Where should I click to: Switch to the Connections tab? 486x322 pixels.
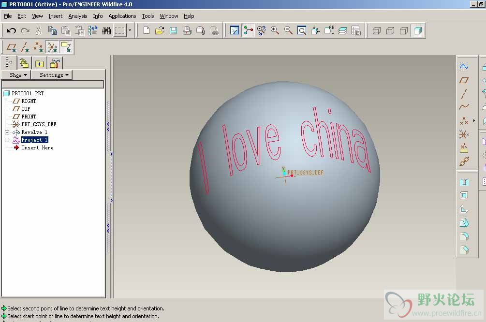55,63
